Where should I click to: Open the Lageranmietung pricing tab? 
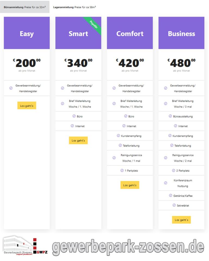point(74,7)
